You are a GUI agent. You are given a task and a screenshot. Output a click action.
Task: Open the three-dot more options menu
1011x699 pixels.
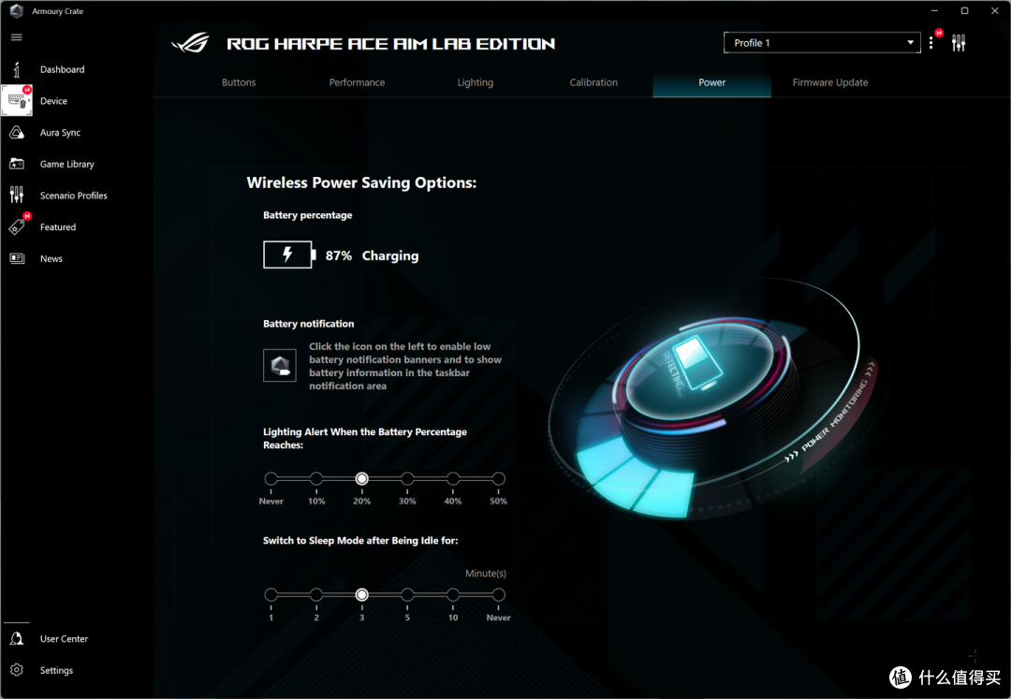(931, 43)
